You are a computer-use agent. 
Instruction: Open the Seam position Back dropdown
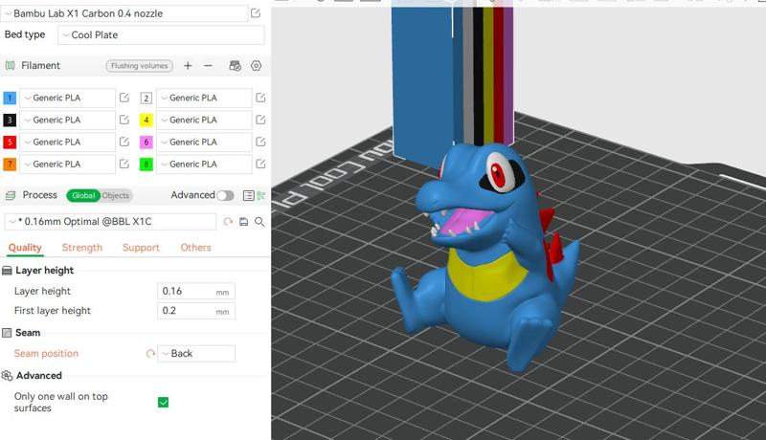point(196,354)
